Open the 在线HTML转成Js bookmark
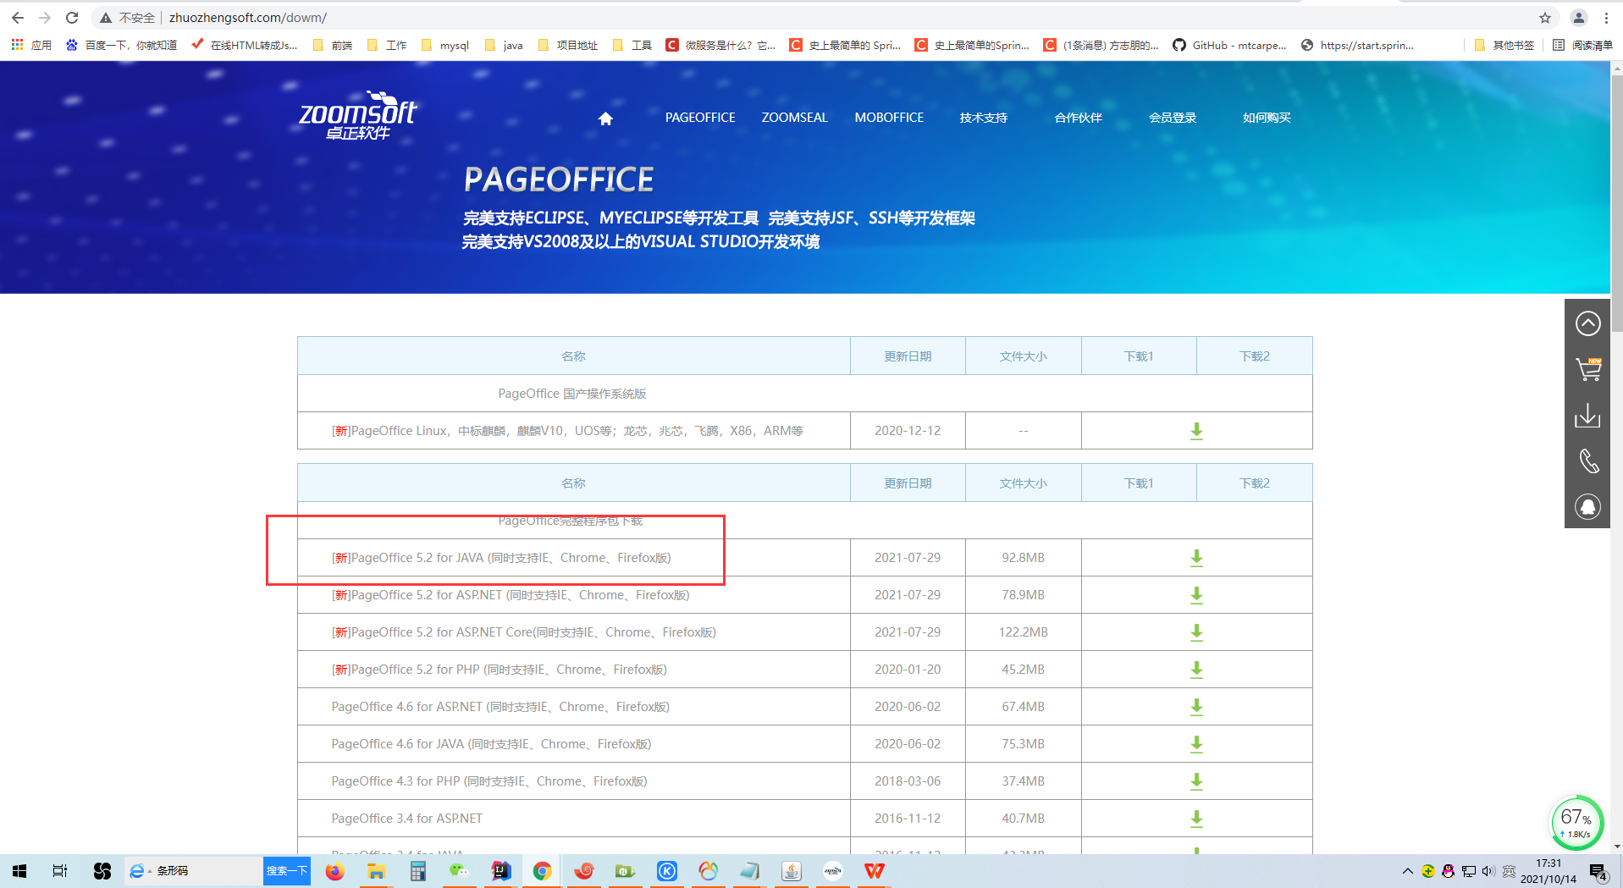This screenshot has height=888, width=1623. (245, 45)
